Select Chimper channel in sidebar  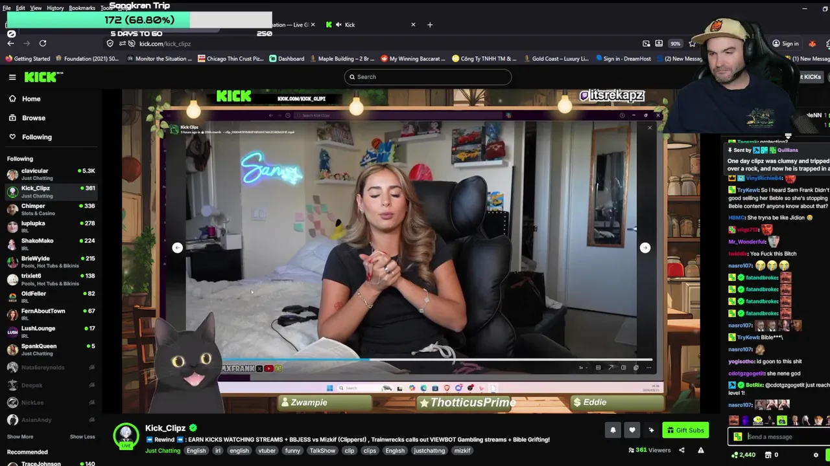point(51,209)
